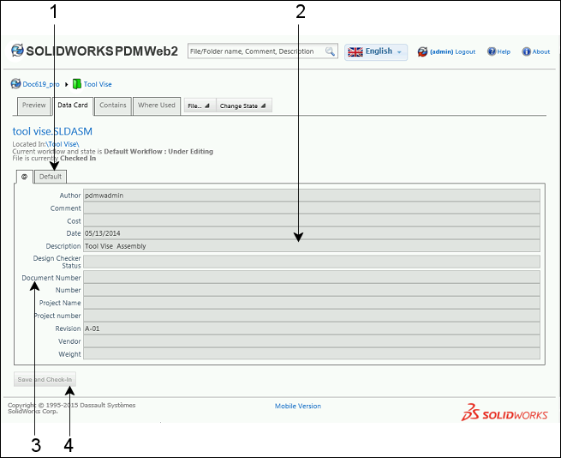561x458 pixels.
Task: Click the SOLIDWORKS PDM Web2 logo icon
Action: 17,51
